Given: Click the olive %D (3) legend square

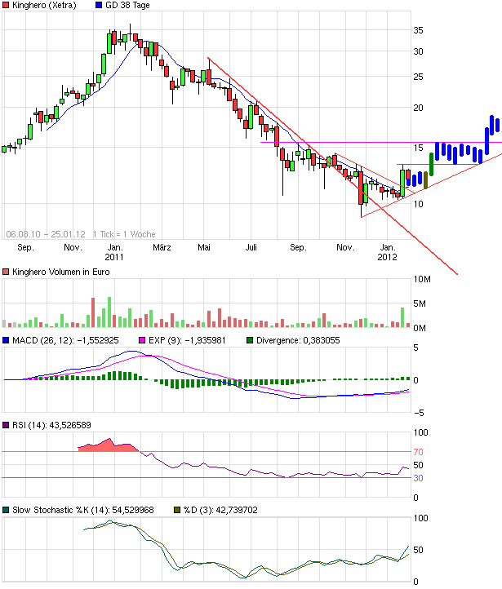Looking at the screenshot, I should point(177,510).
